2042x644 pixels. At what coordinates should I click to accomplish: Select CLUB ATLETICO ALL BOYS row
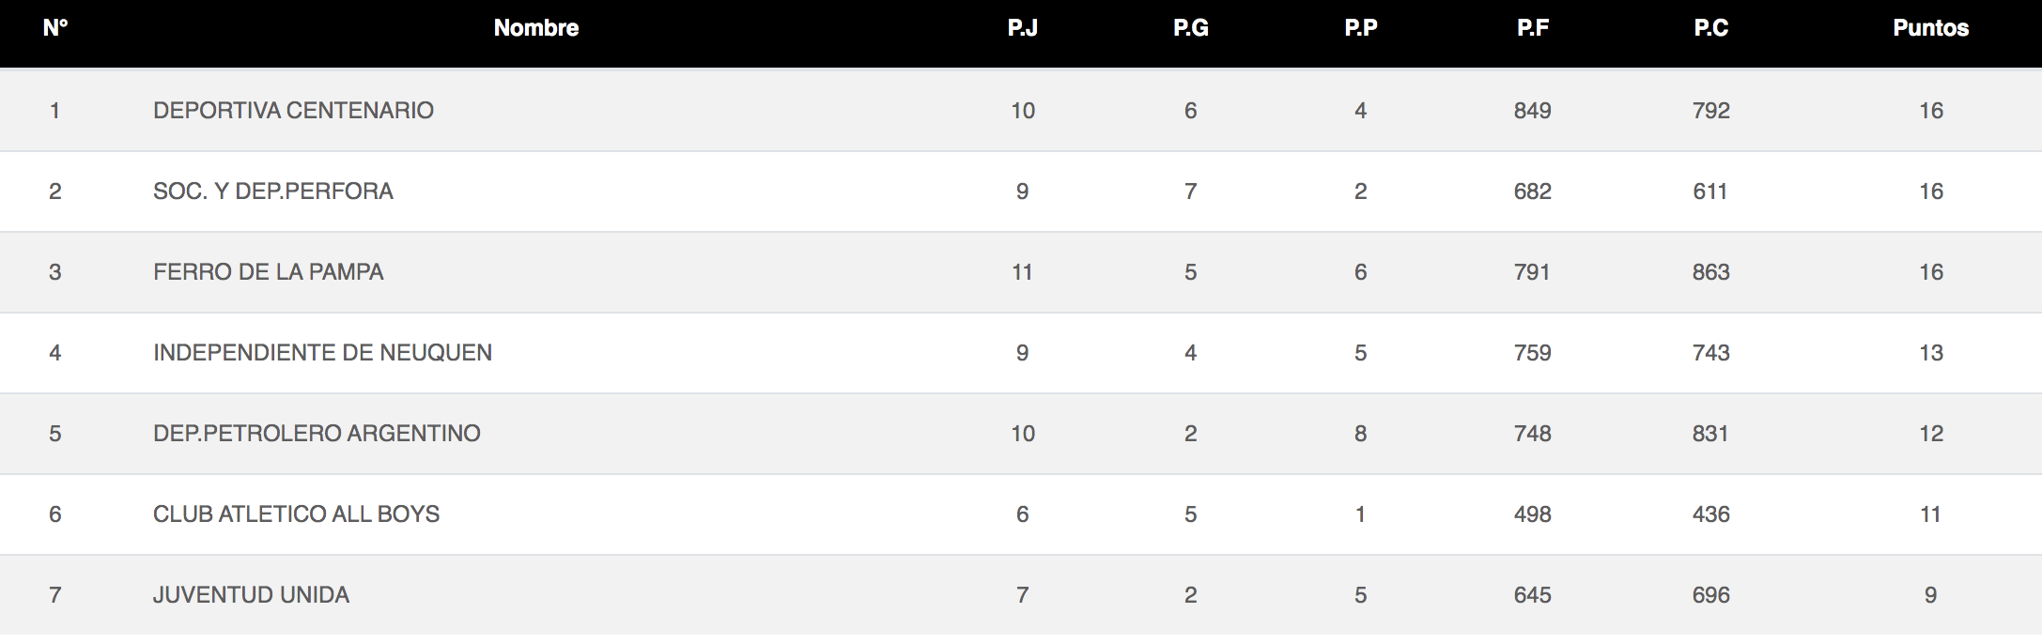1021,514
